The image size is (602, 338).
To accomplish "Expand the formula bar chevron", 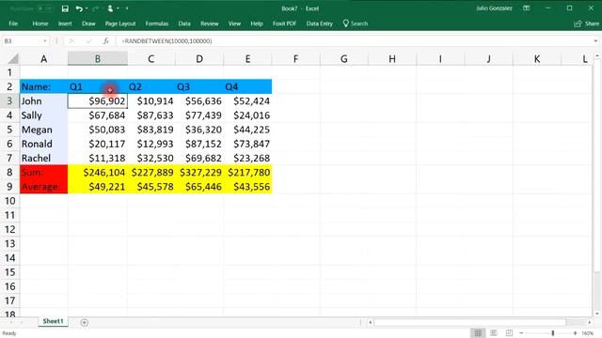I will coord(595,41).
